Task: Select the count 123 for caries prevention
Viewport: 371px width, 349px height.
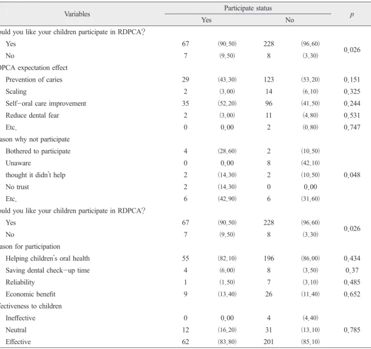Action: click(x=269, y=79)
